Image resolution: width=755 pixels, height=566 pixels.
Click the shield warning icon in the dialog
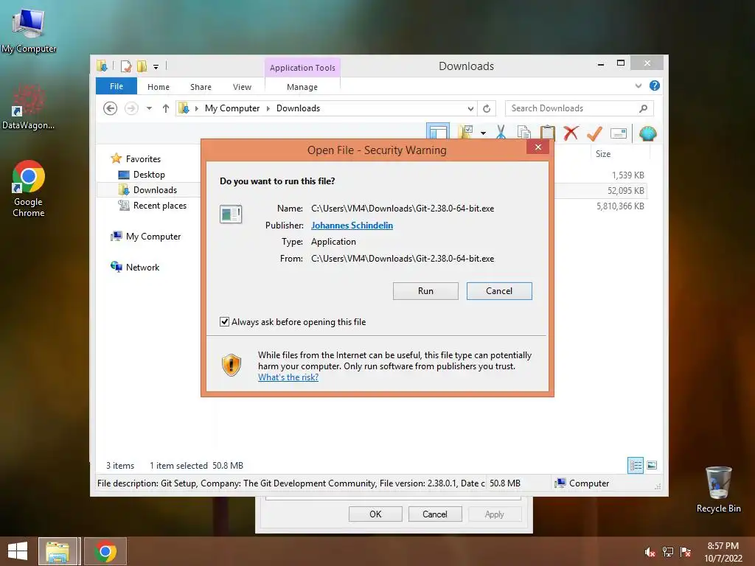[231, 366]
